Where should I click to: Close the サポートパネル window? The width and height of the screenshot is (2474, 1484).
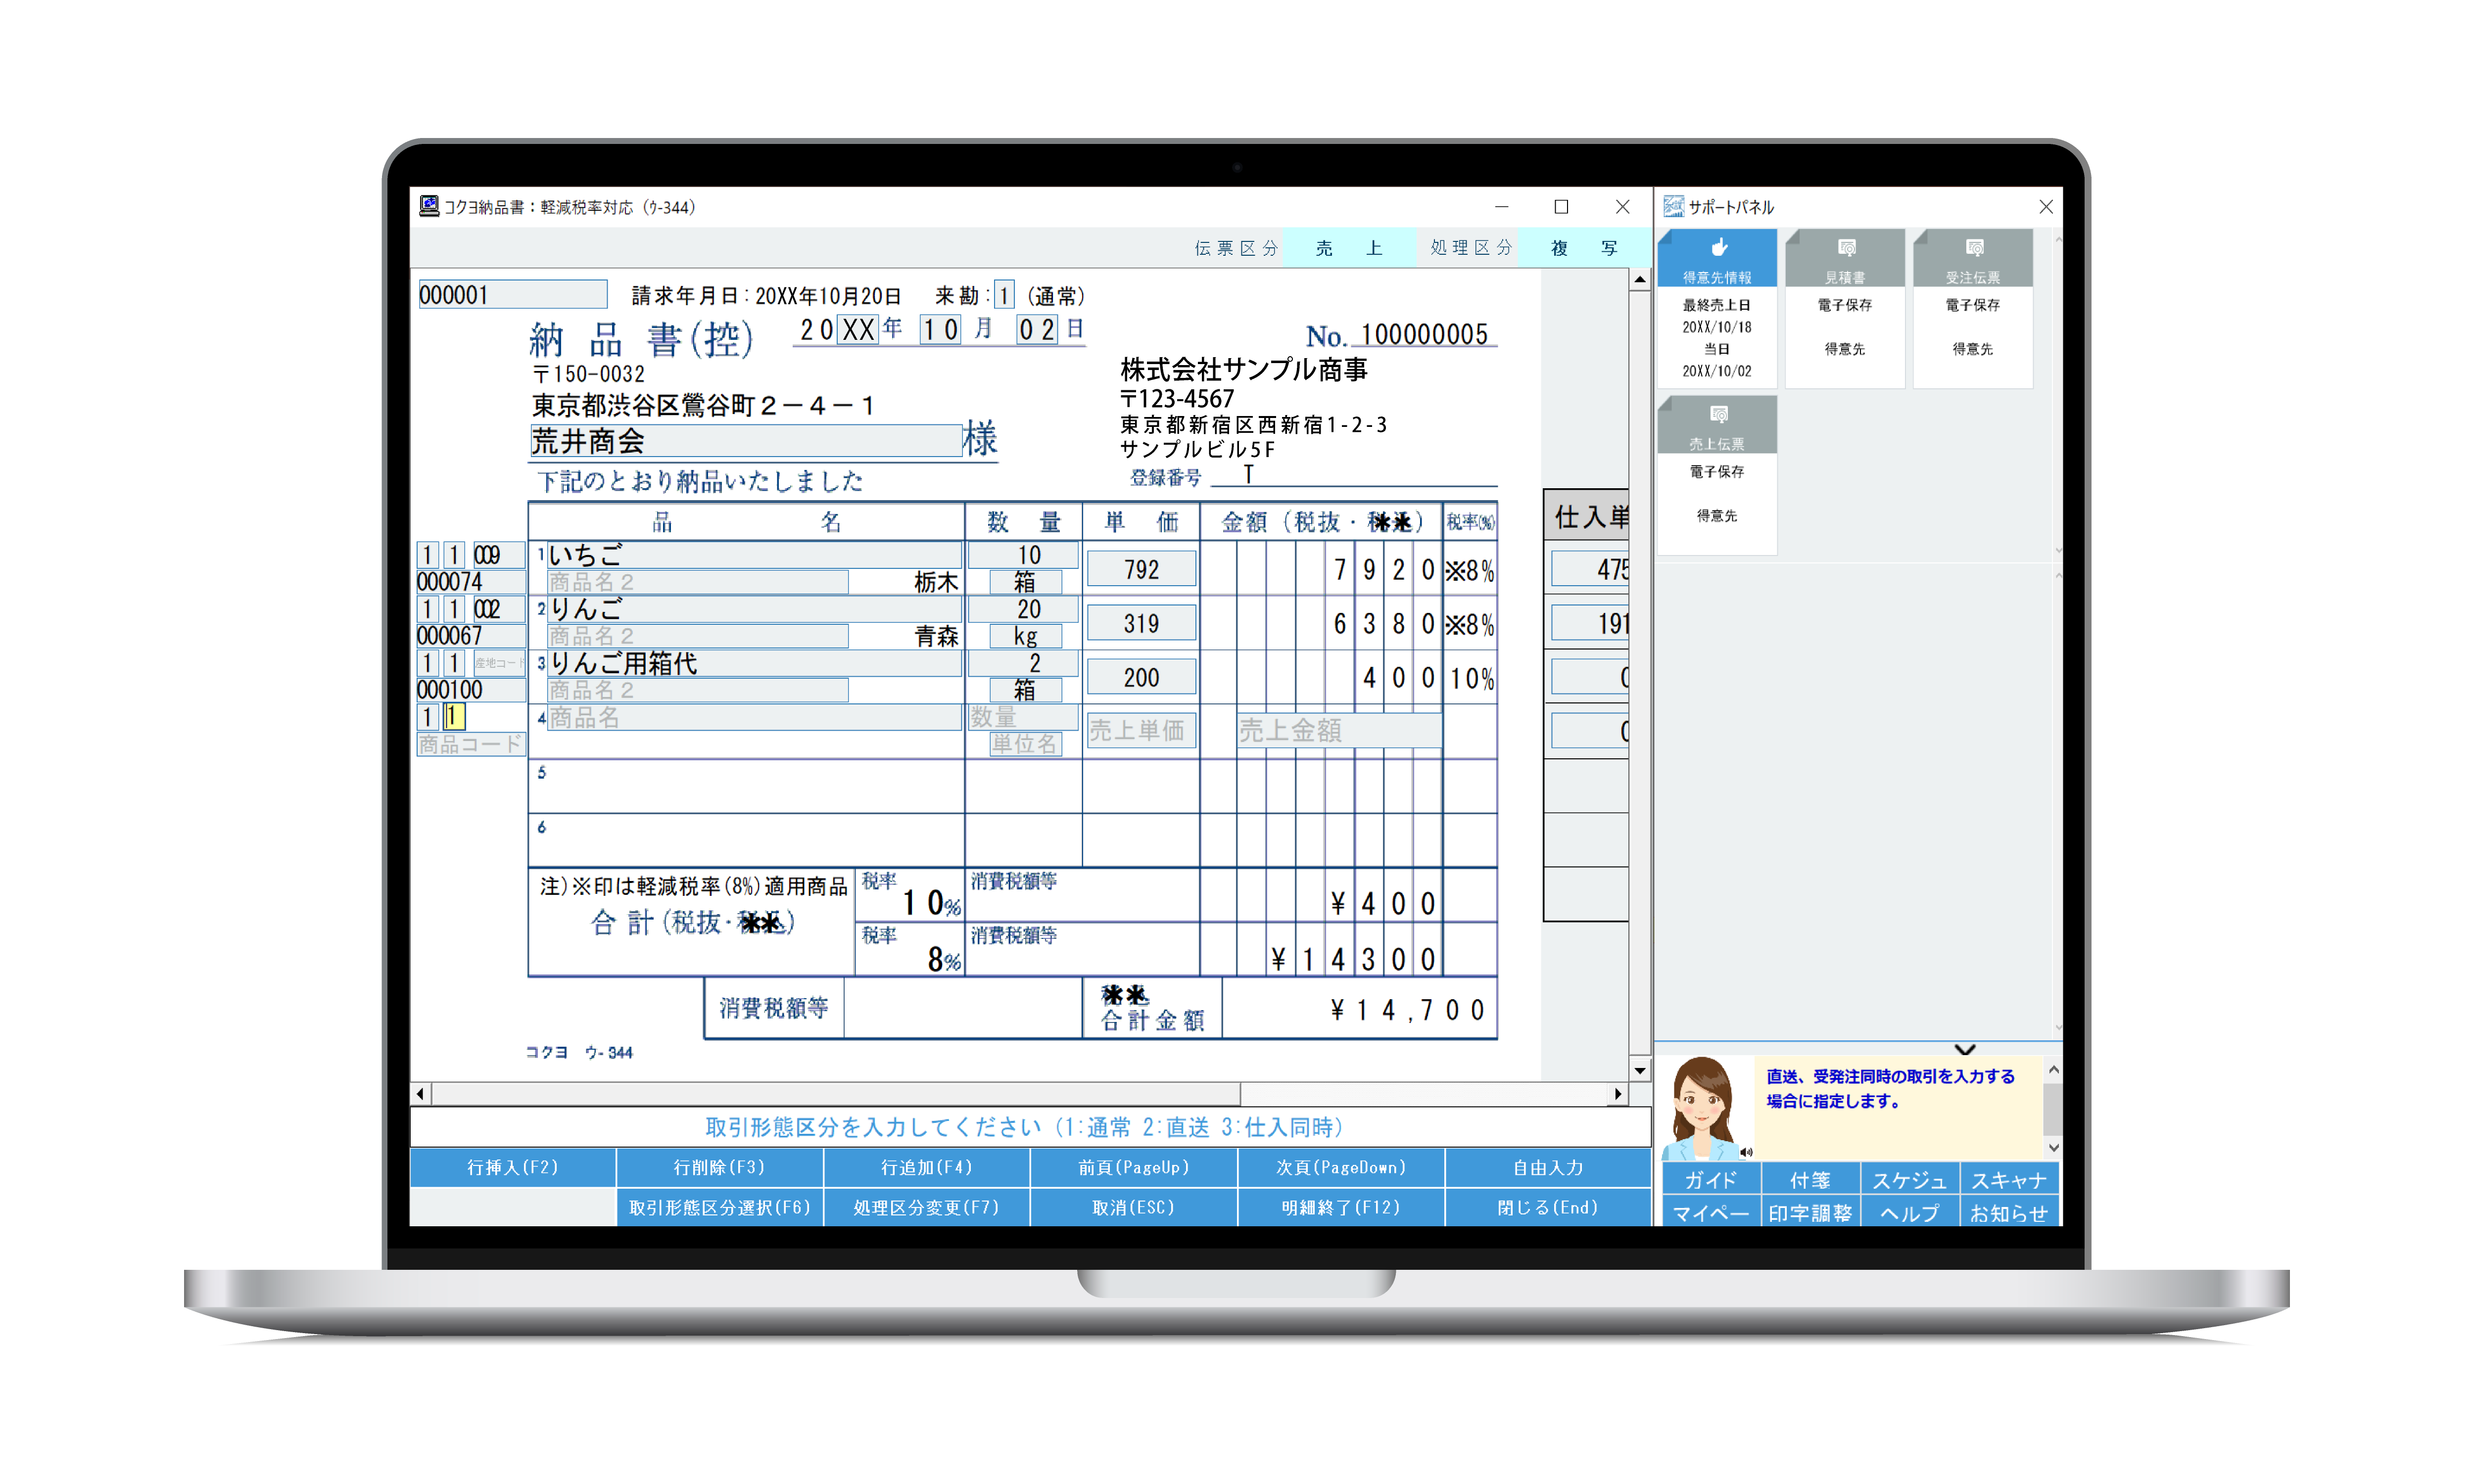point(2046,206)
